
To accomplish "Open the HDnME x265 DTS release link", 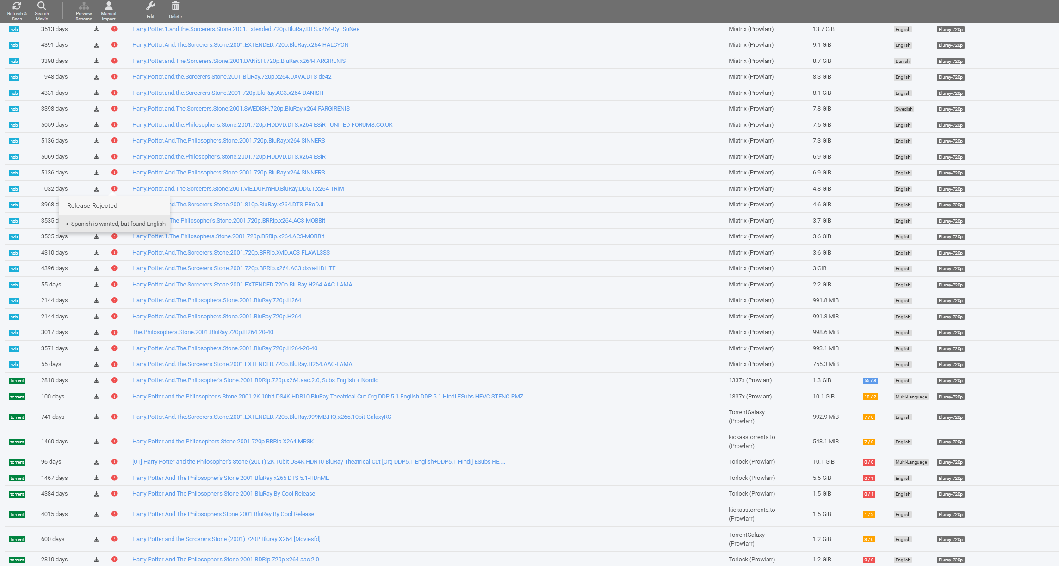I will (231, 478).
